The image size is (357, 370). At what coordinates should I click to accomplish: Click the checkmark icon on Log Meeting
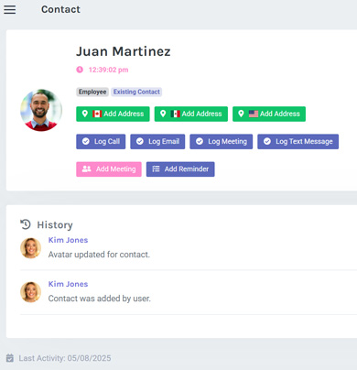200,141
